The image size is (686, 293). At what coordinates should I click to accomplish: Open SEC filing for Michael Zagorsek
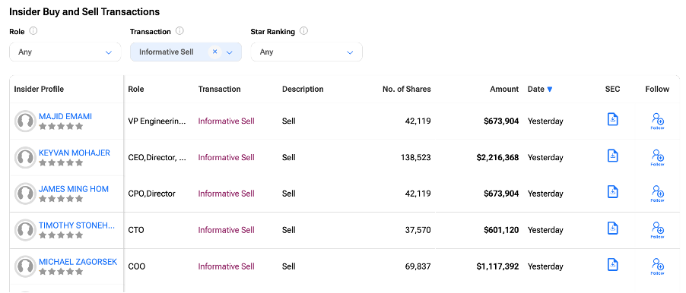[x=612, y=264]
